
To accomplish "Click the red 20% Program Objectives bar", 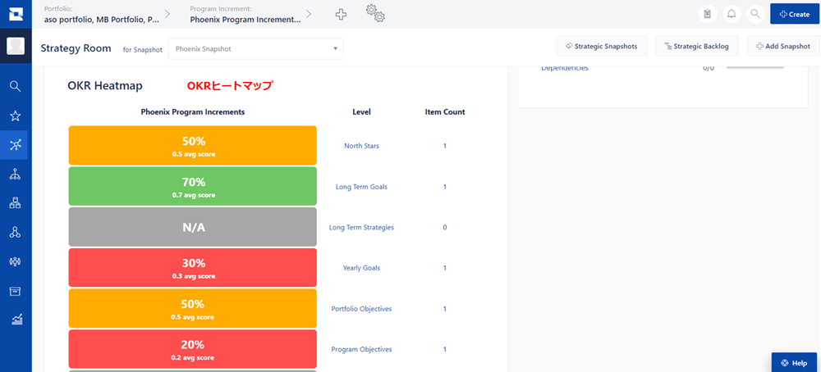I will [x=193, y=349].
